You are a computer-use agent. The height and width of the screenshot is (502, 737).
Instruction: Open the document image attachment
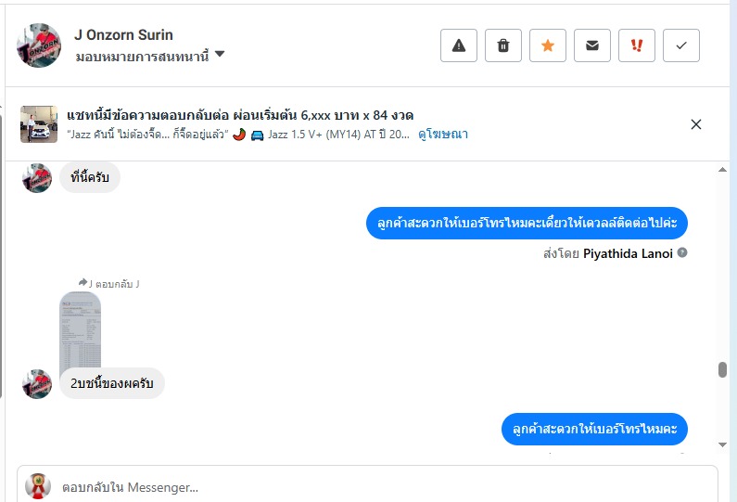(80, 328)
